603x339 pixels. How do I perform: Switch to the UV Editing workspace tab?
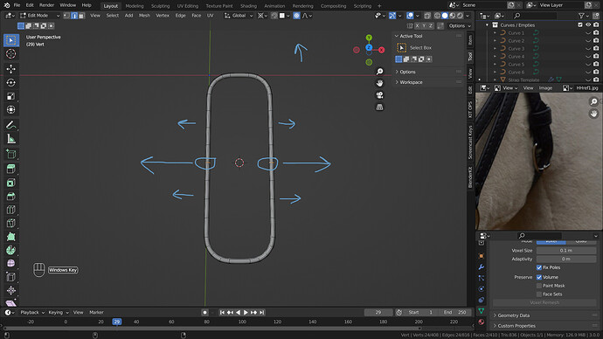click(x=188, y=6)
